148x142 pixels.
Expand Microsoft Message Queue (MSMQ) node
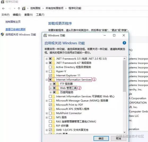(x=47, y=101)
